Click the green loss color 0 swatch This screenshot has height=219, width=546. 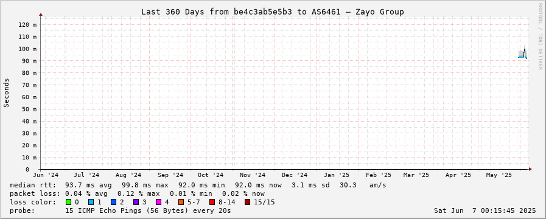(x=68, y=202)
